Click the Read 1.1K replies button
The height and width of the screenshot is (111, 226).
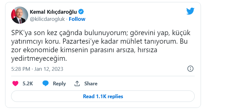103,96
